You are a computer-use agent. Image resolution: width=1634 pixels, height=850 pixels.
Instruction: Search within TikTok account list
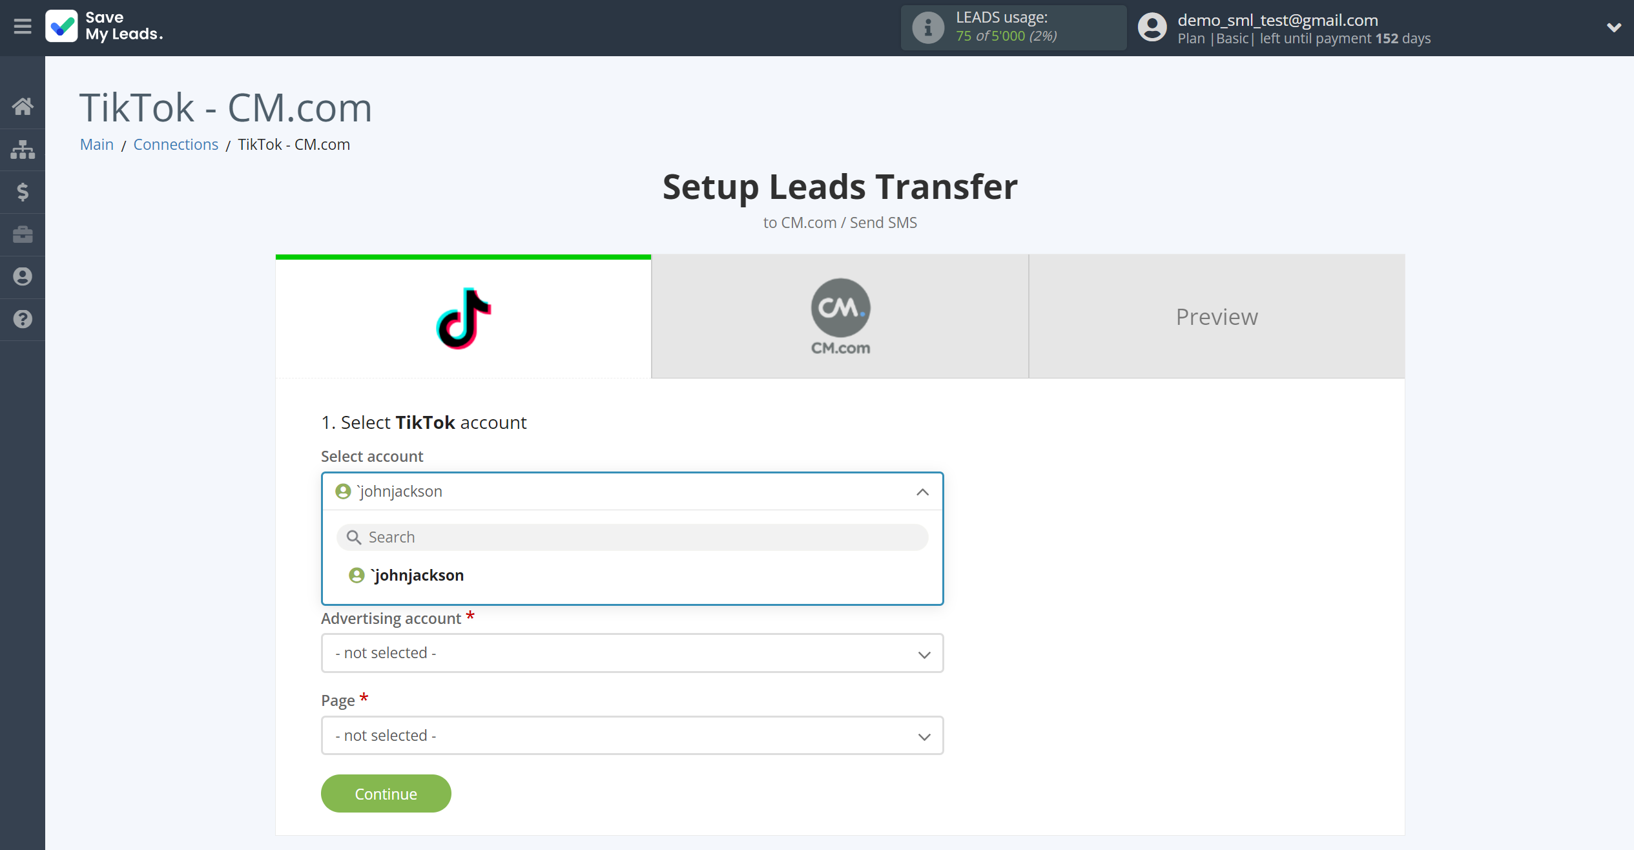(x=632, y=536)
